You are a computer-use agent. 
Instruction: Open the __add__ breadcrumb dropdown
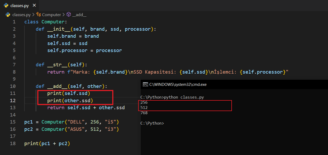(x=79, y=15)
